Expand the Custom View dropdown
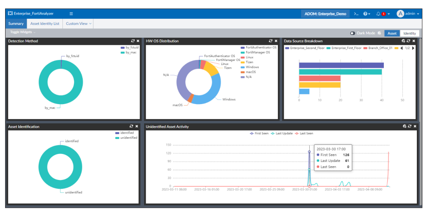Screen dimensions: 429x218 [x=78, y=24]
